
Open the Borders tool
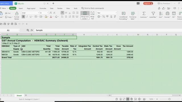pos(36,17)
